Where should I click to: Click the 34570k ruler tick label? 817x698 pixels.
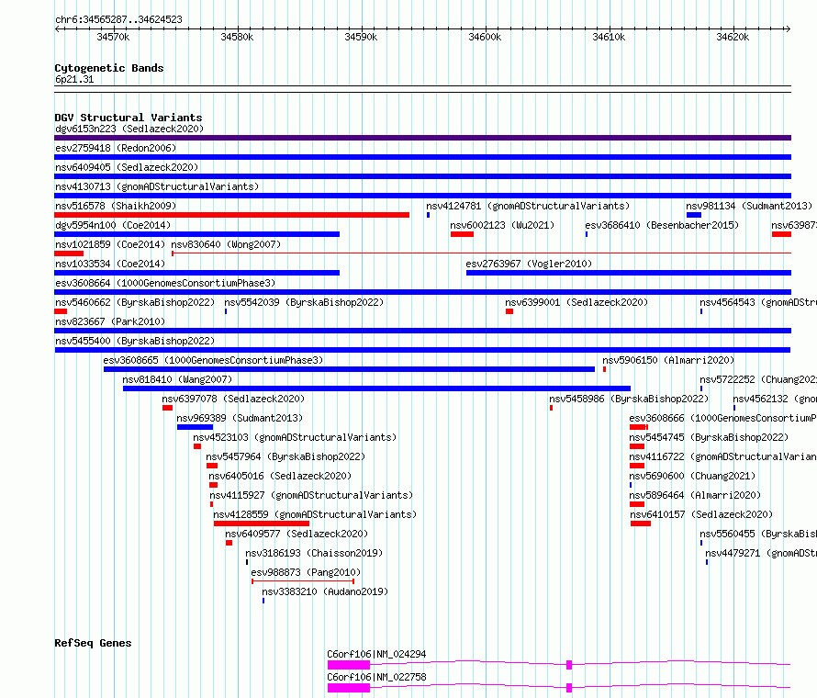(113, 37)
